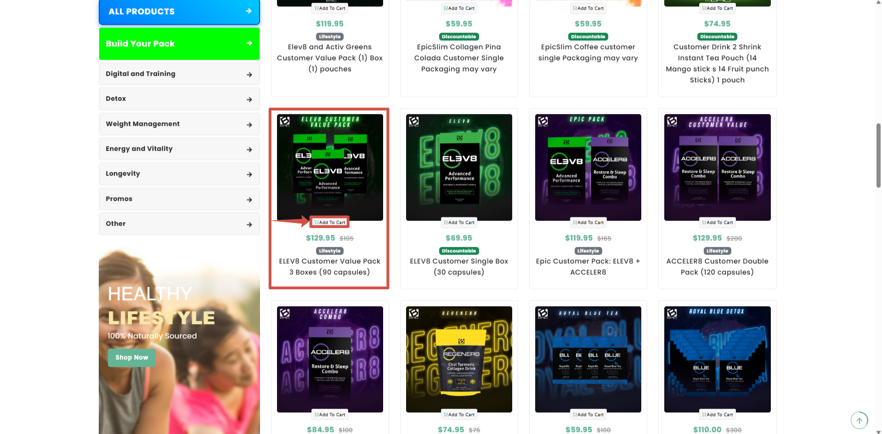Image resolution: width=882 pixels, height=434 pixels.
Task: Click the Shop Now banner button
Action: [132, 358]
